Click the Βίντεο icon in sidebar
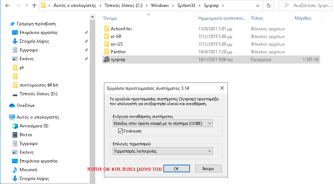The width and height of the screenshot is (334, 184). point(15,135)
